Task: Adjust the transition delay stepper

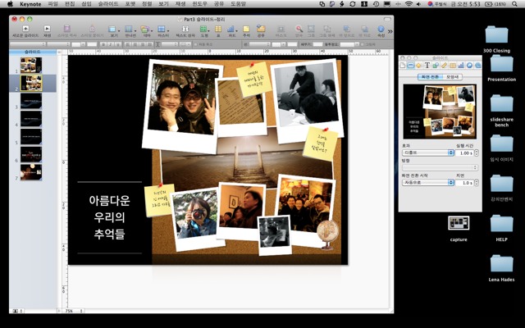Action: (477, 183)
